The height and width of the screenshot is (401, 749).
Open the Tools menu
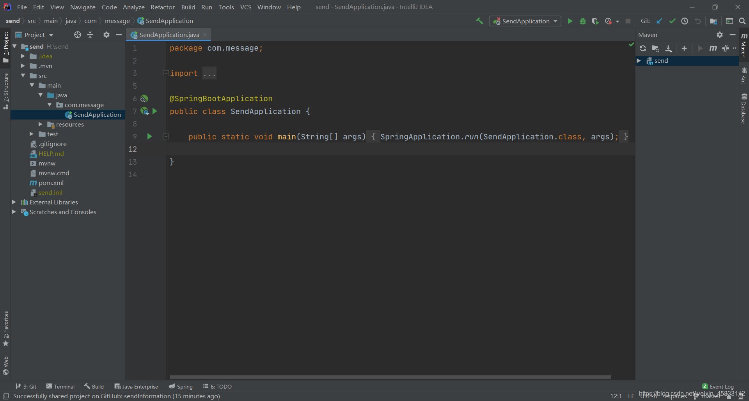click(226, 7)
